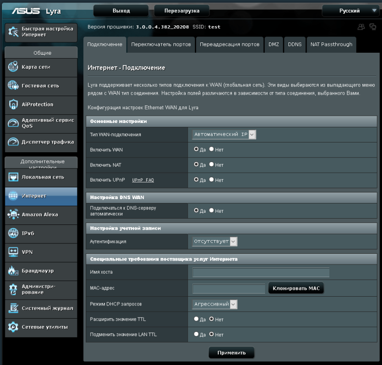Click the ASUS logo
The height and width of the screenshot is (365, 382).
pyautogui.click(x=26, y=11)
